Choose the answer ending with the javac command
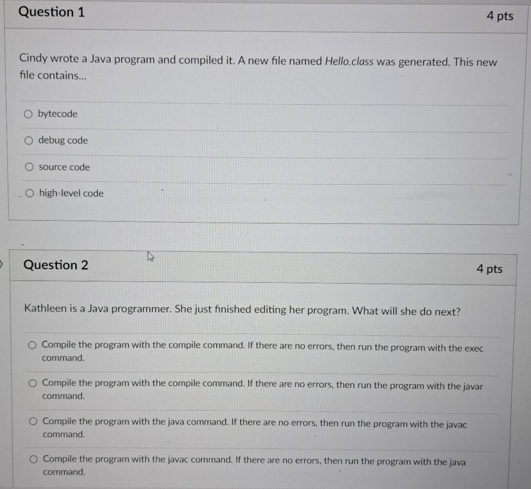Image resolution: width=531 pixels, height=489 pixels. coord(33,421)
